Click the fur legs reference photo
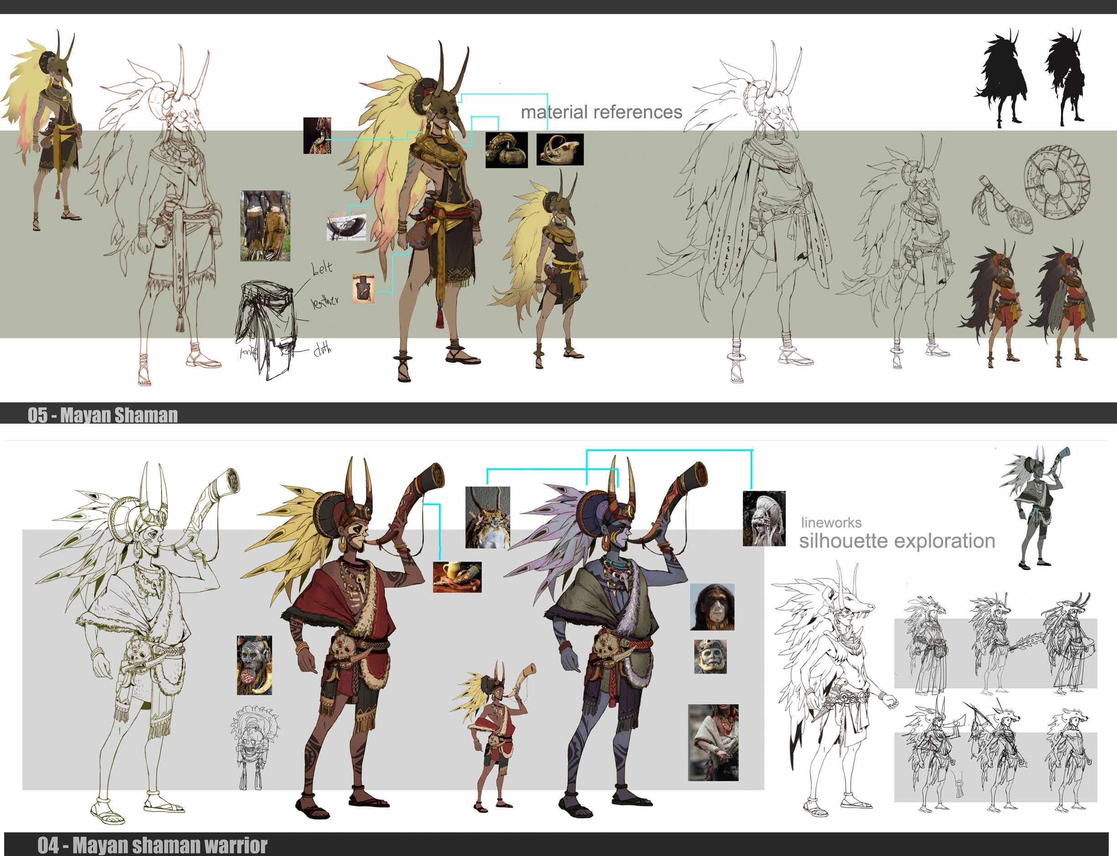1117x856 pixels. pyautogui.click(x=265, y=226)
